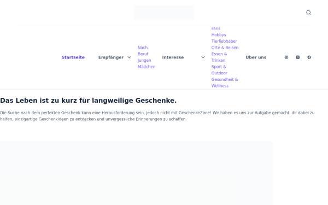
Task: Open the Über uns menu item
Action: pyautogui.click(x=256, y=57)
